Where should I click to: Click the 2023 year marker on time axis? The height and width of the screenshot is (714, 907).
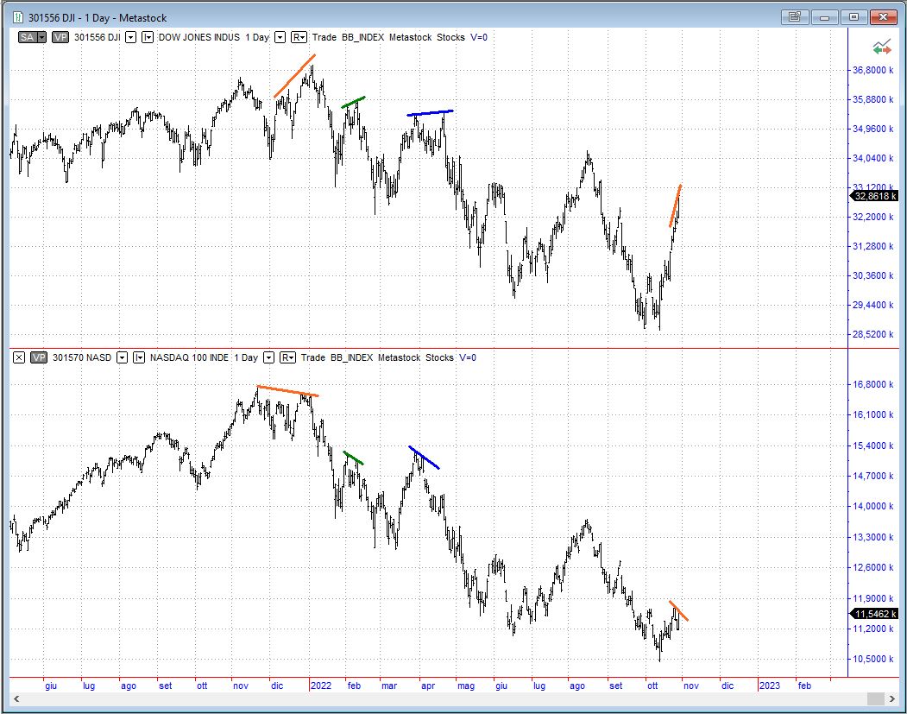point(769,686)
